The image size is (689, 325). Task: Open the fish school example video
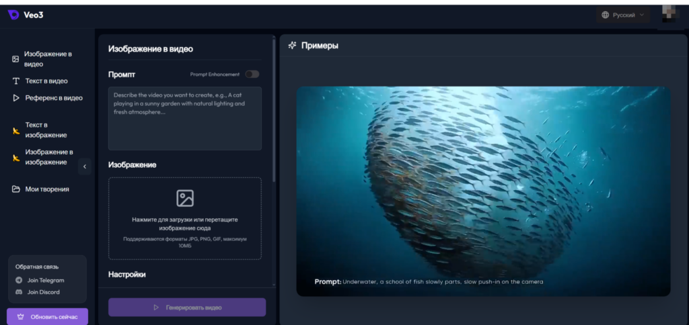pyautogui.click(x=483, y=191)
